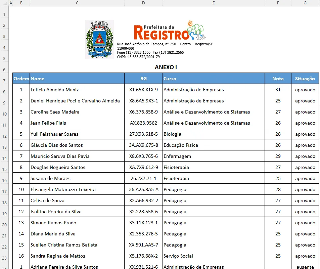
Task: Select column D header
Action: [143, 3]
